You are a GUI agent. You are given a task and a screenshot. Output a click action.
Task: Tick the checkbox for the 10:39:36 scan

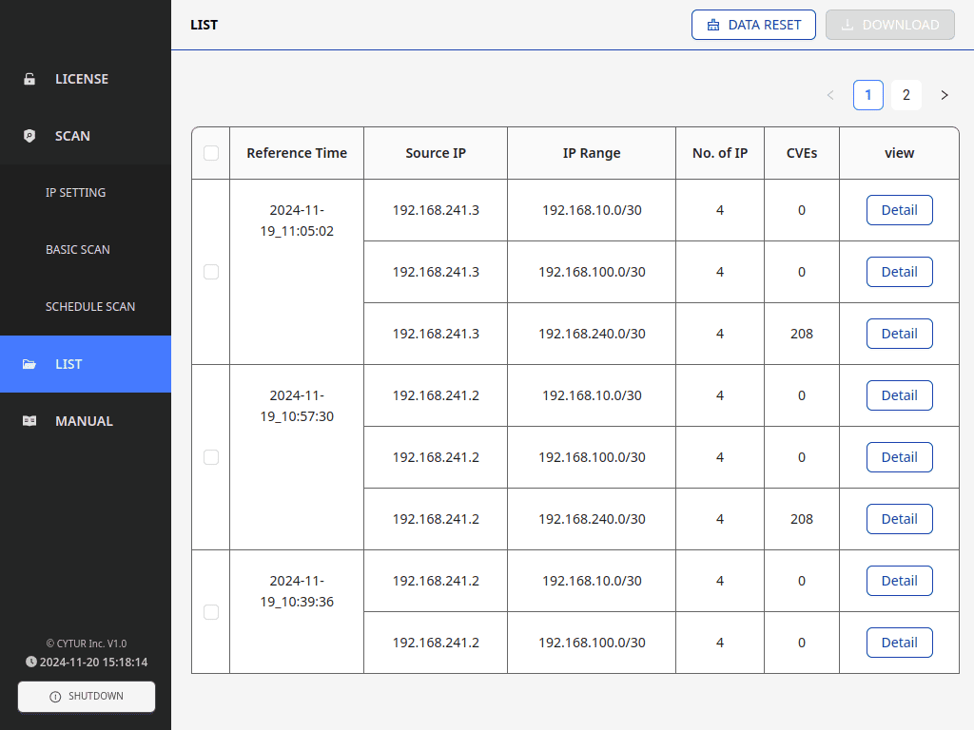click(x=211, y=612)
